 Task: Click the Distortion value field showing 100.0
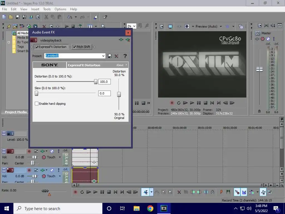[105, 82]
